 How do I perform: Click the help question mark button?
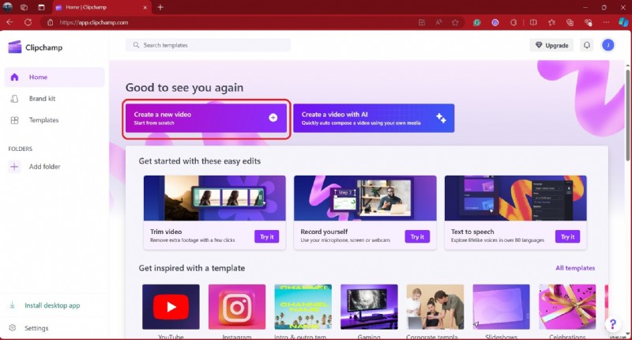(613, 324)
